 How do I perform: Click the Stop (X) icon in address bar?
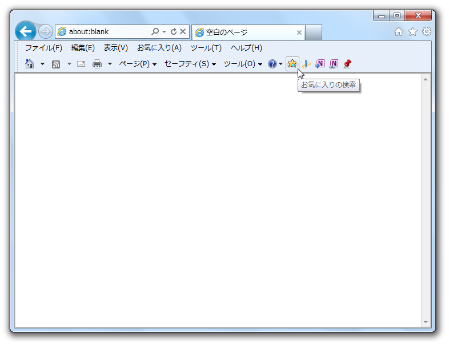[183, 31]
